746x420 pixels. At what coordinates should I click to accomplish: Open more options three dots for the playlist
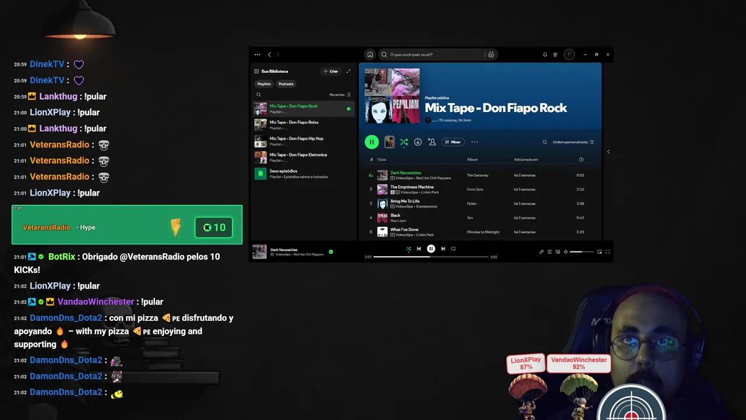click(x=474, y=142)
